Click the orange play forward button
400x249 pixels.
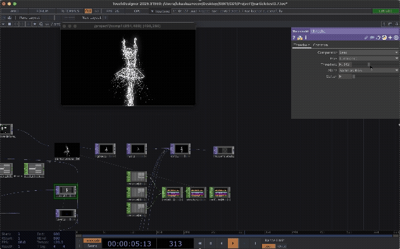pos(233,243)
